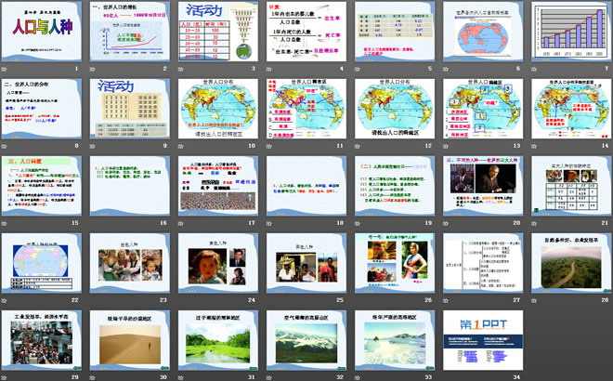Open slide 2 with population growth curve

coord(126,33)
